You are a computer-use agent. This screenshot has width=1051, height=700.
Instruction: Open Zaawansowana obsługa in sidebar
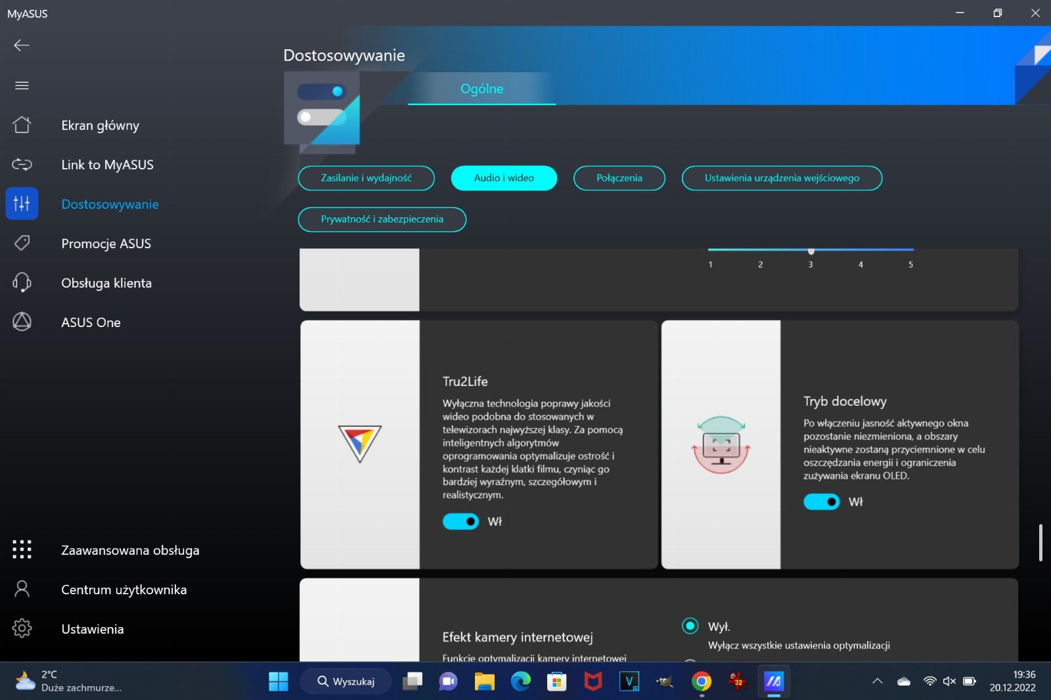130,550
